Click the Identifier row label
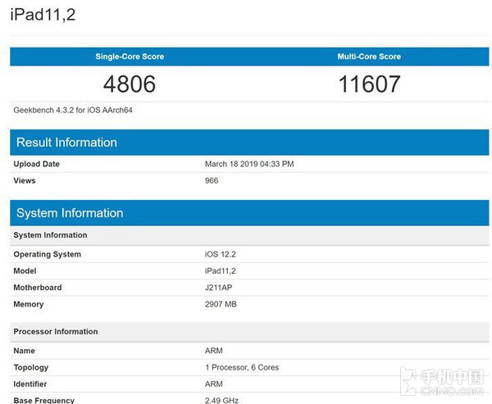Image resolution: width=492 pixels, height=404 pixels. (31, 384)
